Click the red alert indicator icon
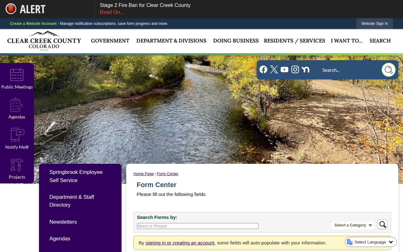This screenshot has height=252, width=403. [11, 9]
